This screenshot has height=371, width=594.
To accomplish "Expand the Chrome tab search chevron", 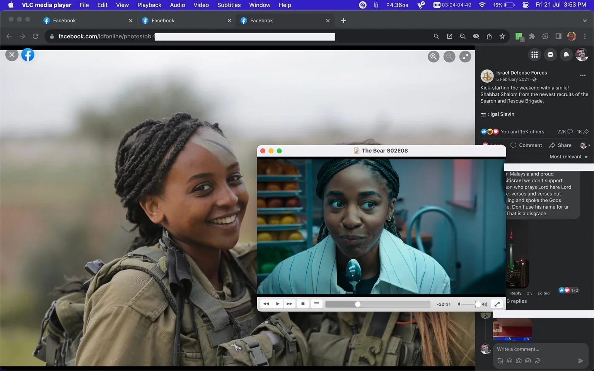I will 585,20.
